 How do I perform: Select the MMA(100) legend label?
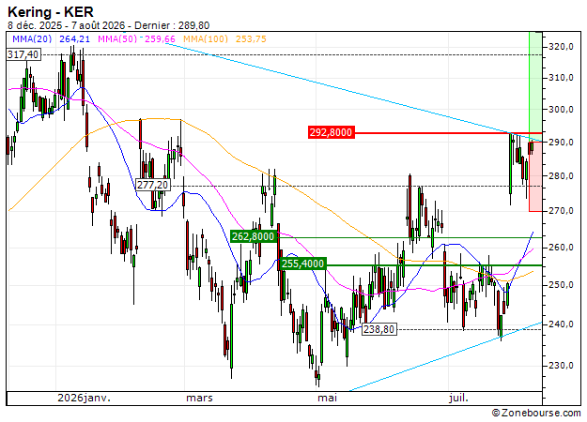206,38
